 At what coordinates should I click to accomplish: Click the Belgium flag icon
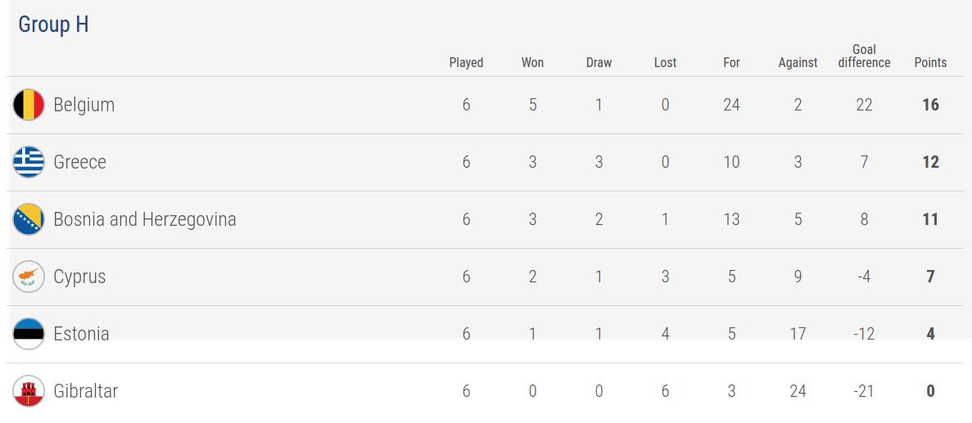pos(29,105)
